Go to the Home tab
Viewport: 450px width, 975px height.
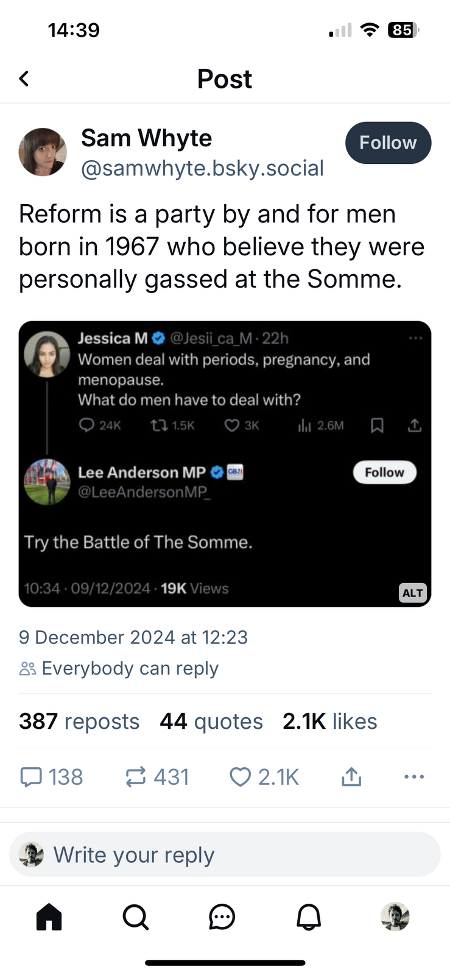(49, 916)
